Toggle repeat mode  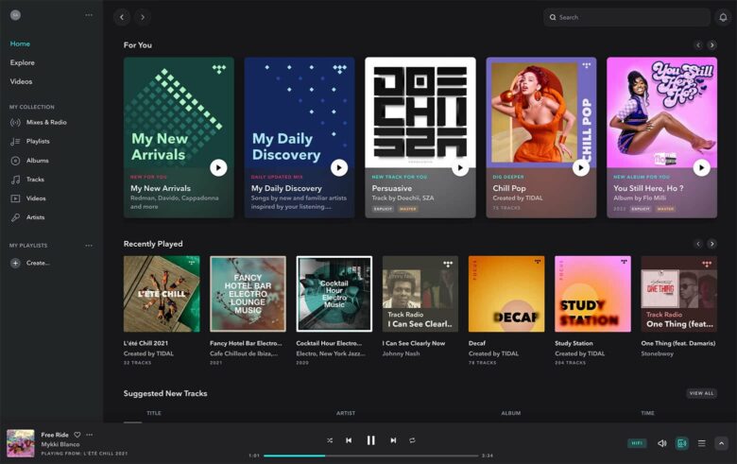[412, 440]
